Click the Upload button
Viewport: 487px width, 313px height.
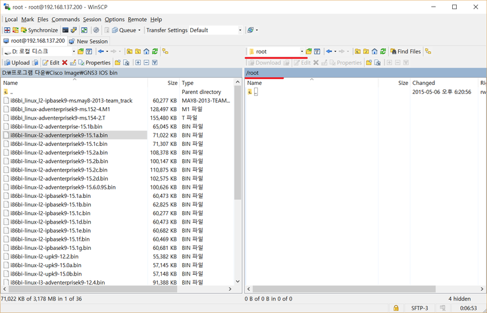tap(16, 62)
